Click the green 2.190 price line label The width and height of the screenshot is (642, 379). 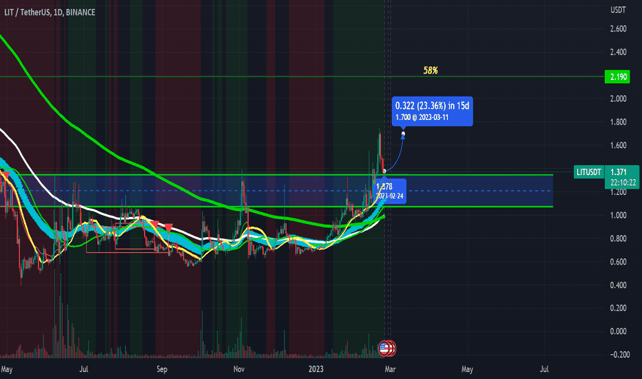pos(617,76)
